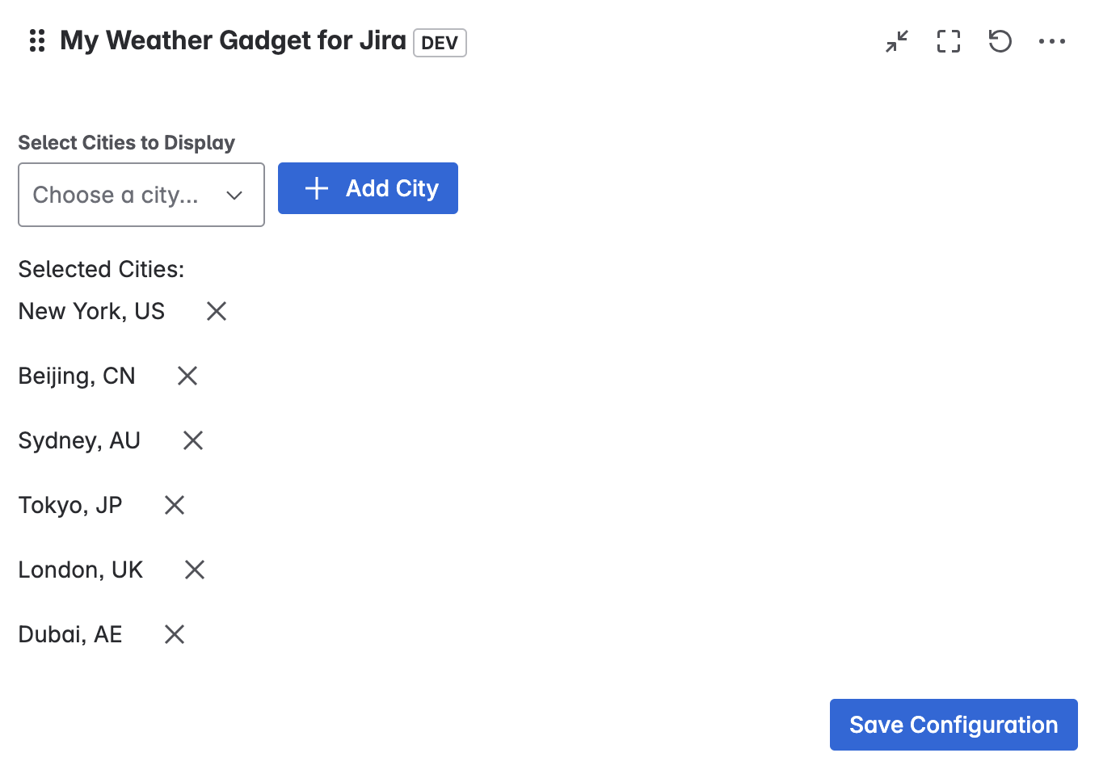The width and height of the screenshot is (1099, 774).
Task: Refresh the weather gadget
Action: click(x=1000, y=41)
